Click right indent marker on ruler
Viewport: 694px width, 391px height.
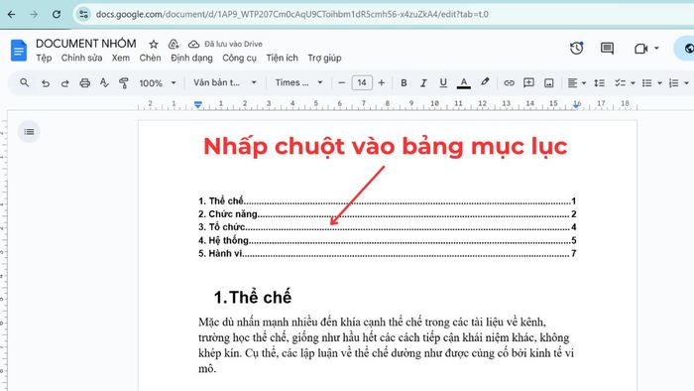pyautogui.click(x=576, y=105)
